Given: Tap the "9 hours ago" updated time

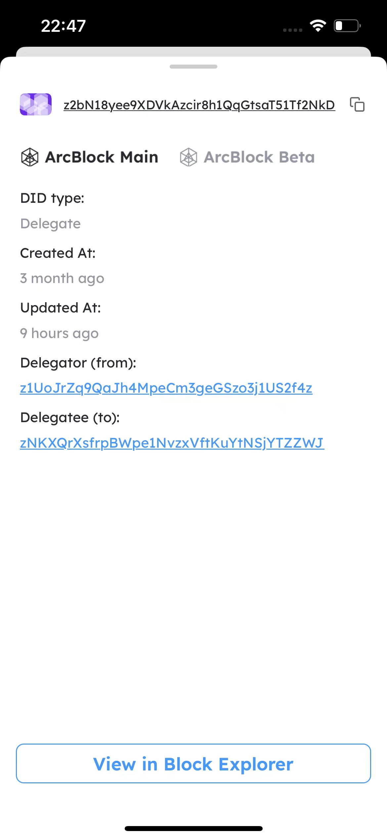Looking at the screenshot, I should click(x=59, y=334).
